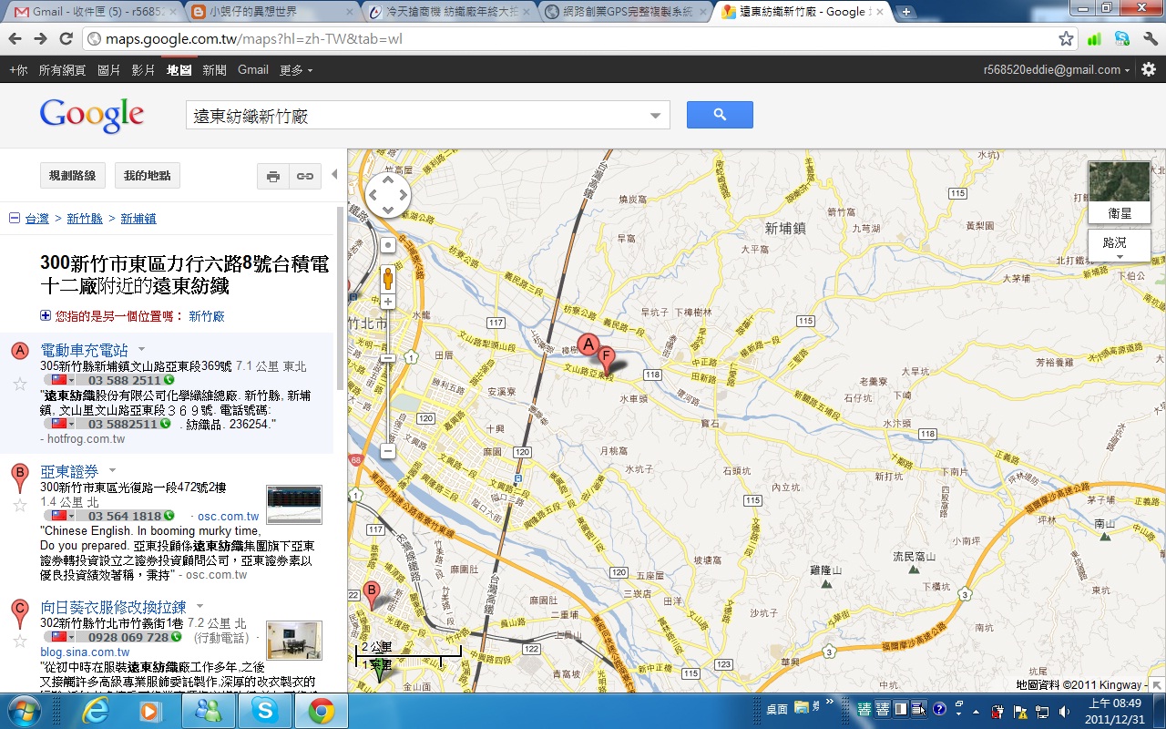The width and height of the screenshot is (1166, 729).
Task: Click the map pan direction control
Action: coord(388,195)
